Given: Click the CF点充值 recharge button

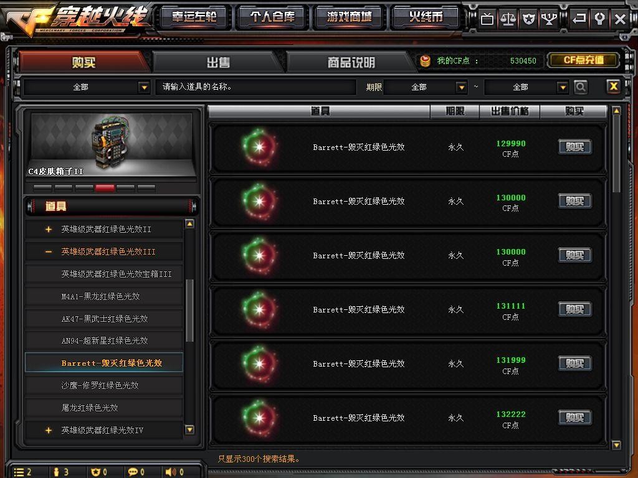Looking at the screenshot, I should click(583, 60).
